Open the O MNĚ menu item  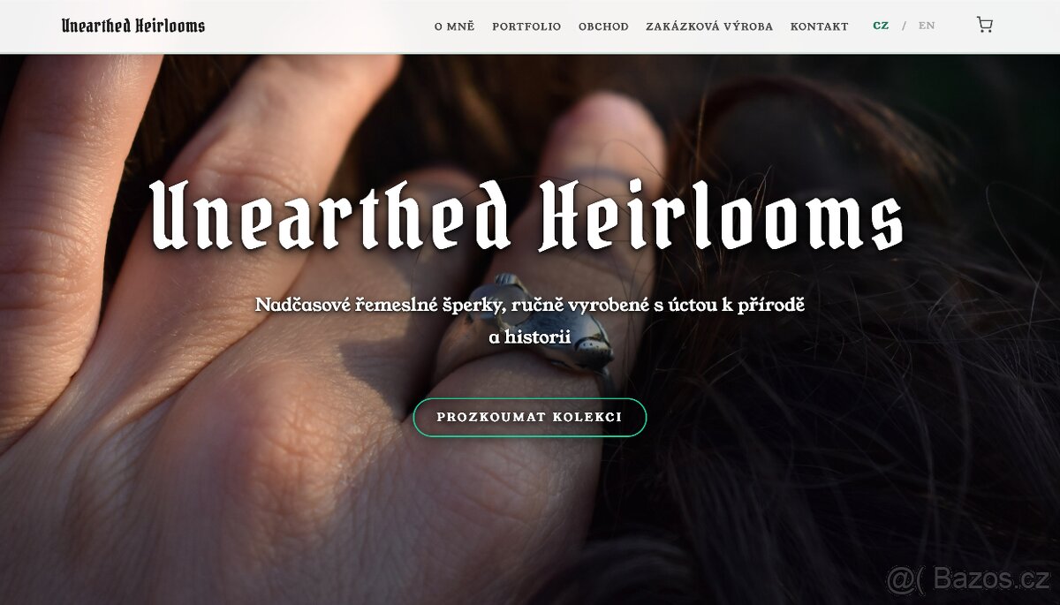[454, 26]
